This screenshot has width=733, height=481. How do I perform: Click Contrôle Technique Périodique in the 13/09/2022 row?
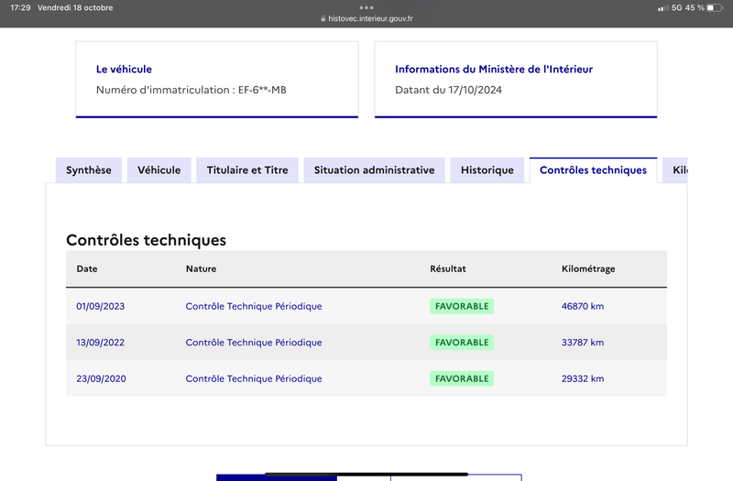pyautogui.click(x=254, y=342)
